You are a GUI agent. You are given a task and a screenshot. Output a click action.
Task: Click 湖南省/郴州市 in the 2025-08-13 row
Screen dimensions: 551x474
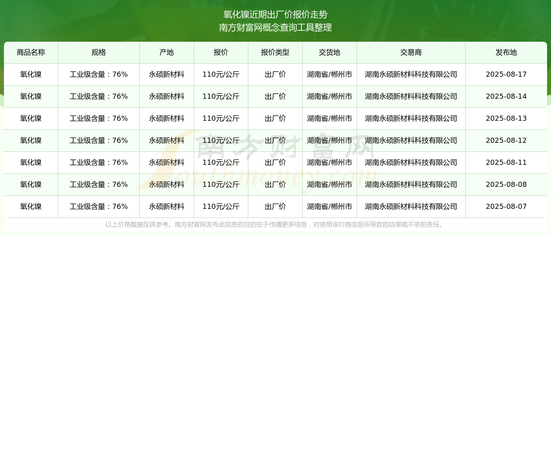point(330,118)
